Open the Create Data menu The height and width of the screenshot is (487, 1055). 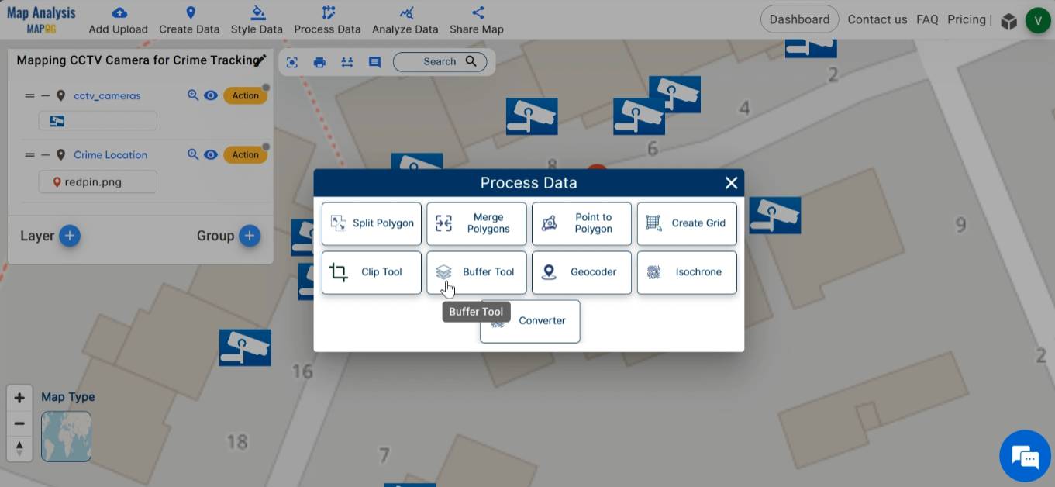click(189, 20)
